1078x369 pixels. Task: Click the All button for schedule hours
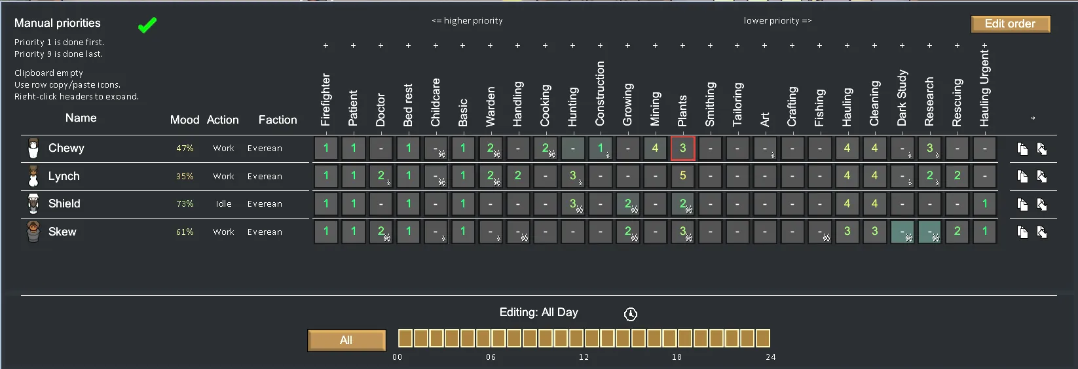[x=346, y=340]
